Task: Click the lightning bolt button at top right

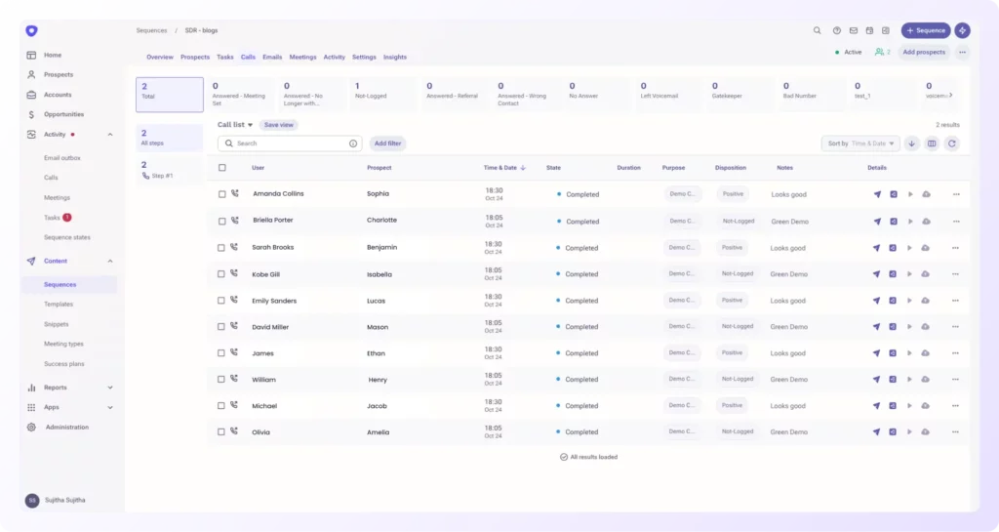Action: tap(962, 30)
